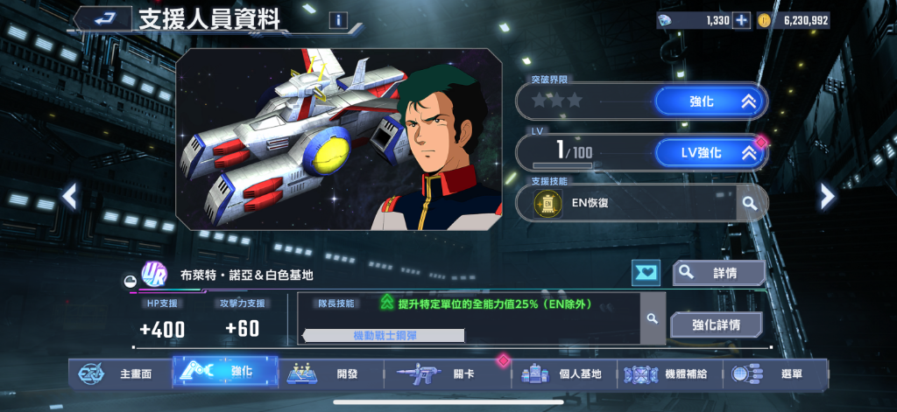Screen dimensions: 897x412
Task: Open the leader skill magnifier icon
Action: pos(652,318)
